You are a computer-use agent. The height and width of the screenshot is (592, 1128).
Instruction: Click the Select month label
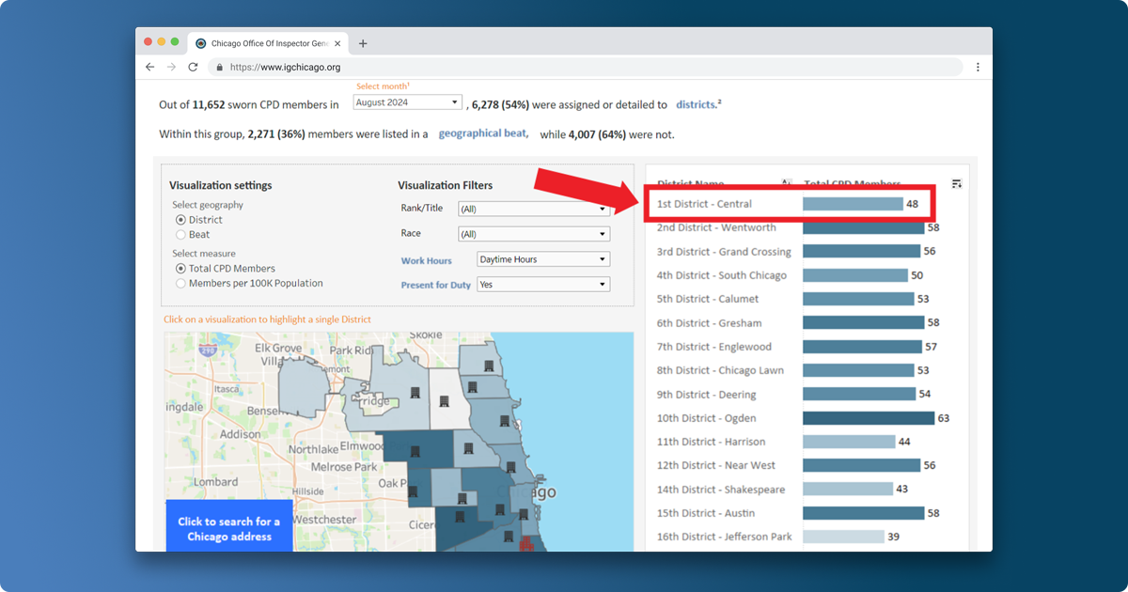tap(382, 86)
